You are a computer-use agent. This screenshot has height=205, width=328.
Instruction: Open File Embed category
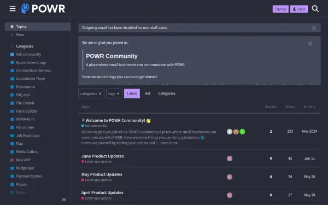click(x=25, y=103)
